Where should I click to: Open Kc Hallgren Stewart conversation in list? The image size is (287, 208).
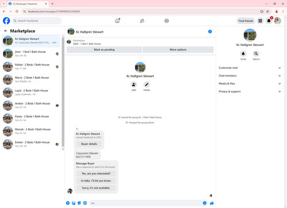[x=31, y=41]
